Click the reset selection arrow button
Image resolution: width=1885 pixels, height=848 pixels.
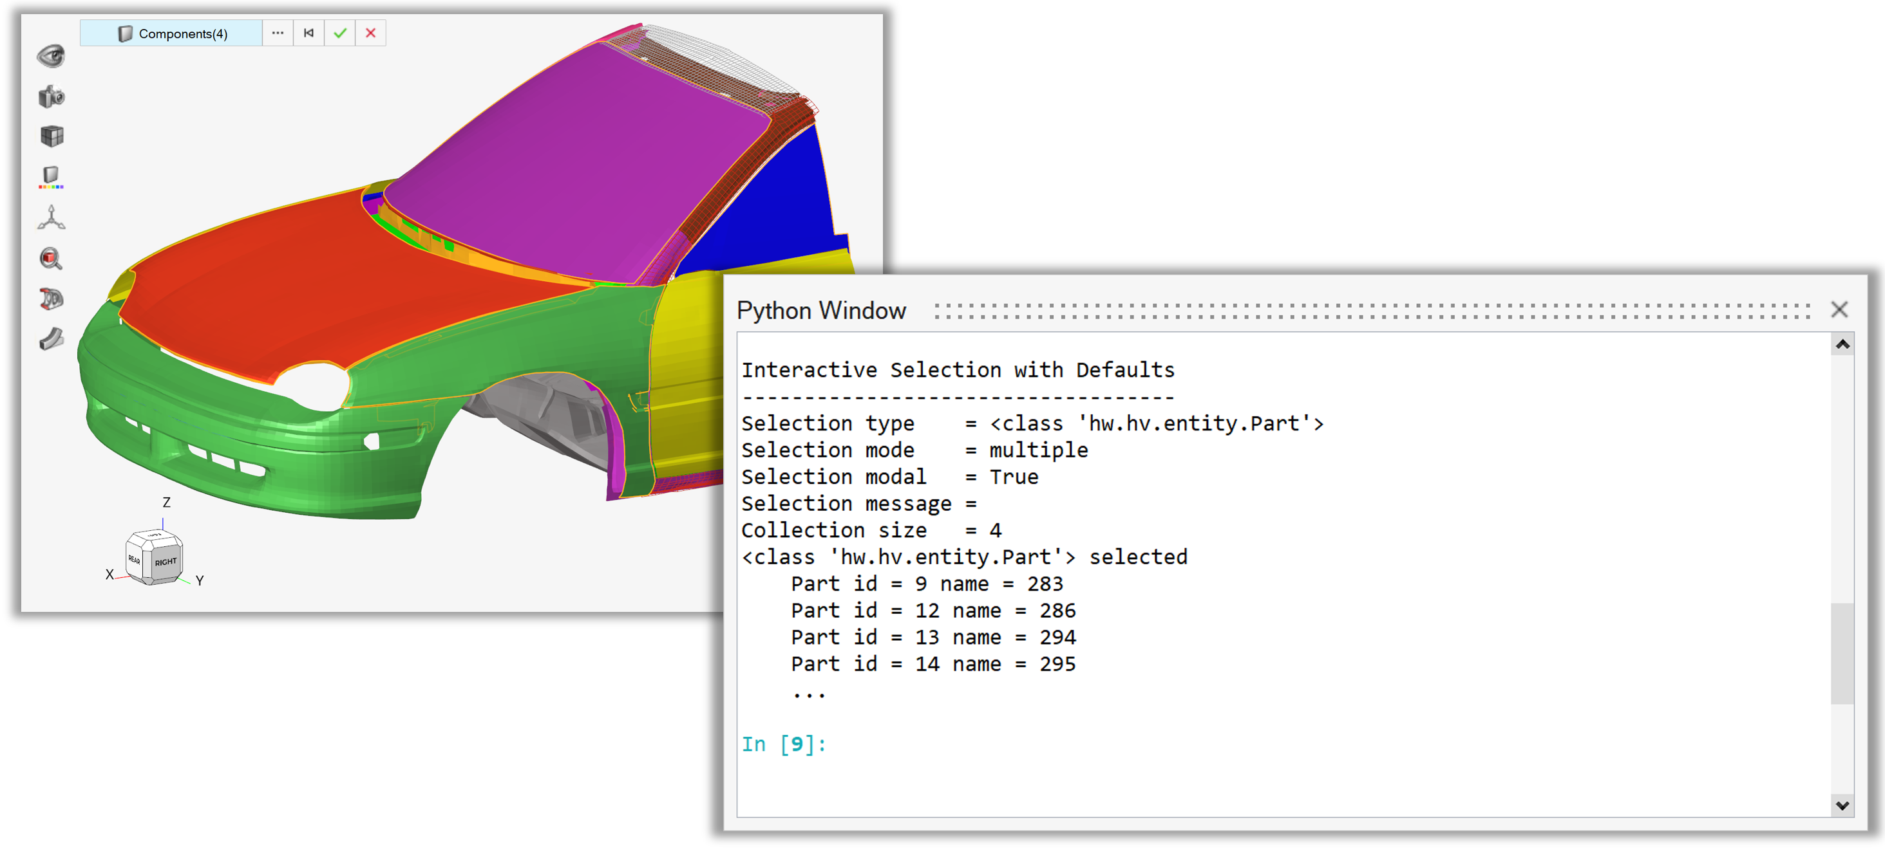pos(309,33)
